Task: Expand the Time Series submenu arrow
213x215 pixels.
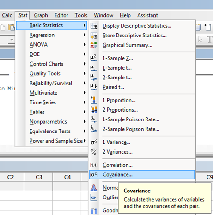Action: 85,102
